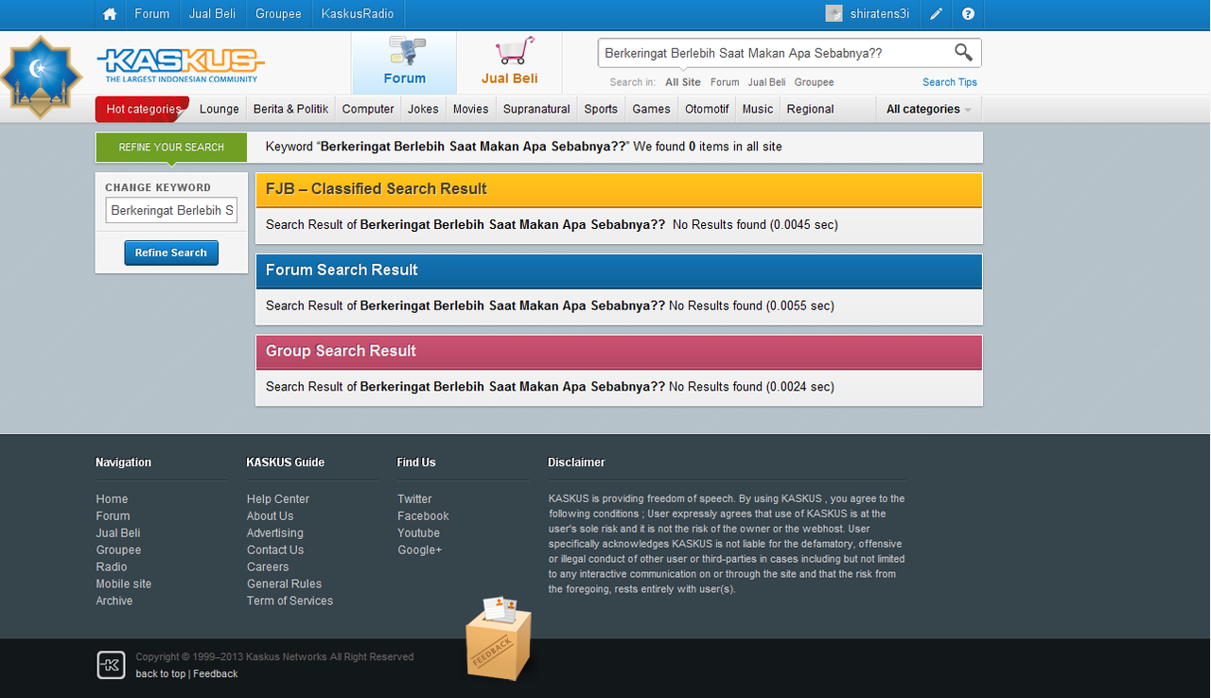Screen dimensions: 1211x698
Task: Open the Regional category
Action: (x=810, y=109)
